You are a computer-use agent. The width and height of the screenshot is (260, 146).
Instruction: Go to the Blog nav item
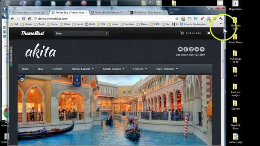coord(41,69)
